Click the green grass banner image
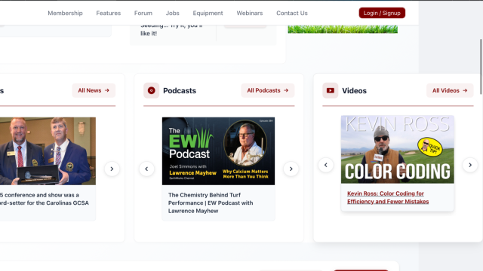483x271 pixels. [343, 29]
